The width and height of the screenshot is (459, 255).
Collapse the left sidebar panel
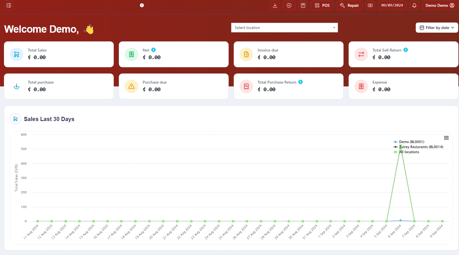click(8, 5)
